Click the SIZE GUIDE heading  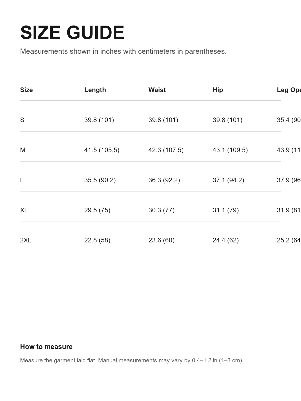tap(72, 33)
